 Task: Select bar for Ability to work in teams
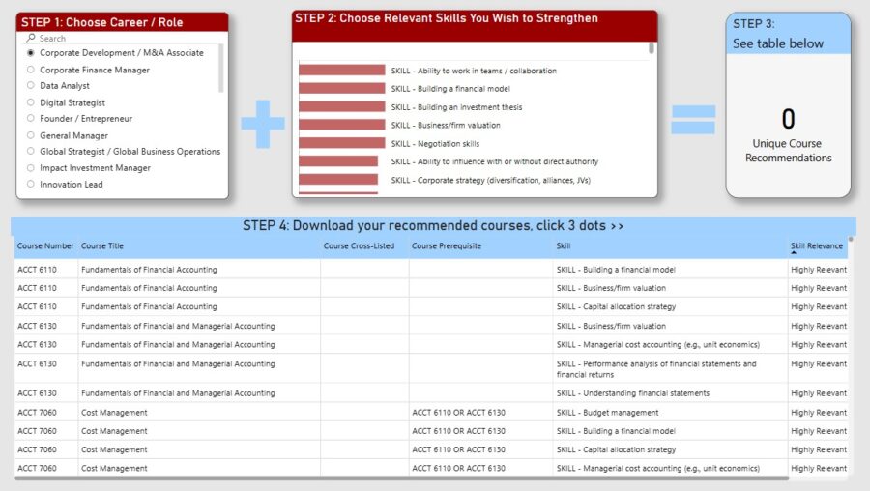(342, 70)
